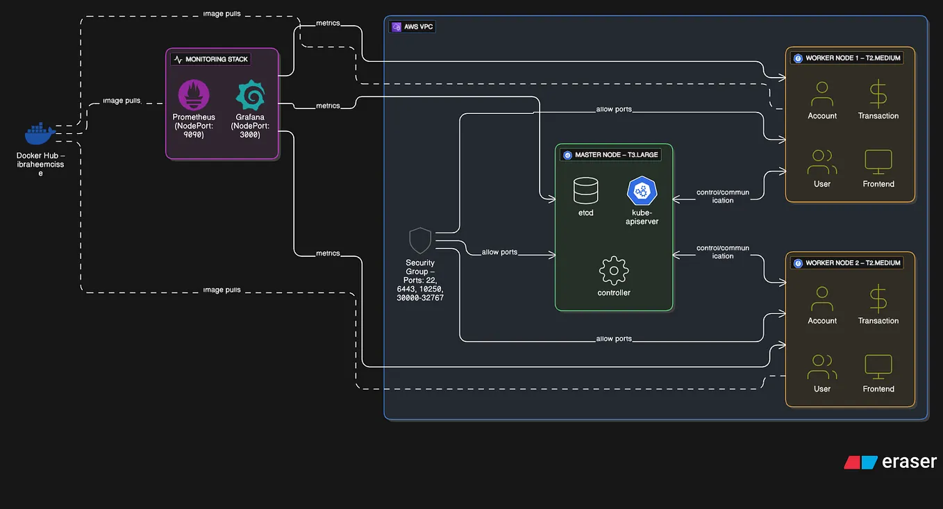This screenshot has height=509, width=943.
Task: Click the eraser logo at bottom right
Action: coord(891,461)
